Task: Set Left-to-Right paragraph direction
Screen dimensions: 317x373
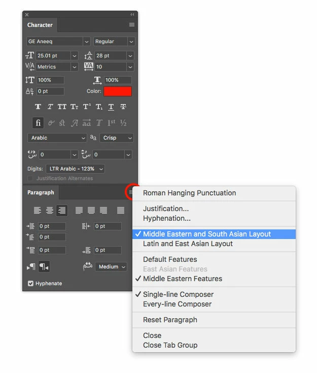Action: pyautogui.click(x=31, y=266)
